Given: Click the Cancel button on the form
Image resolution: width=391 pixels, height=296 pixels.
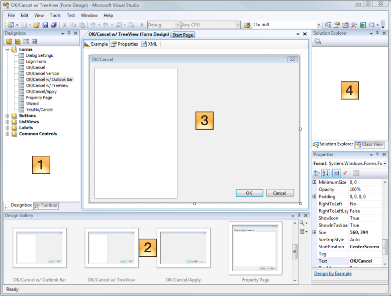Looking at the screenshot, I should click(280, 193).
